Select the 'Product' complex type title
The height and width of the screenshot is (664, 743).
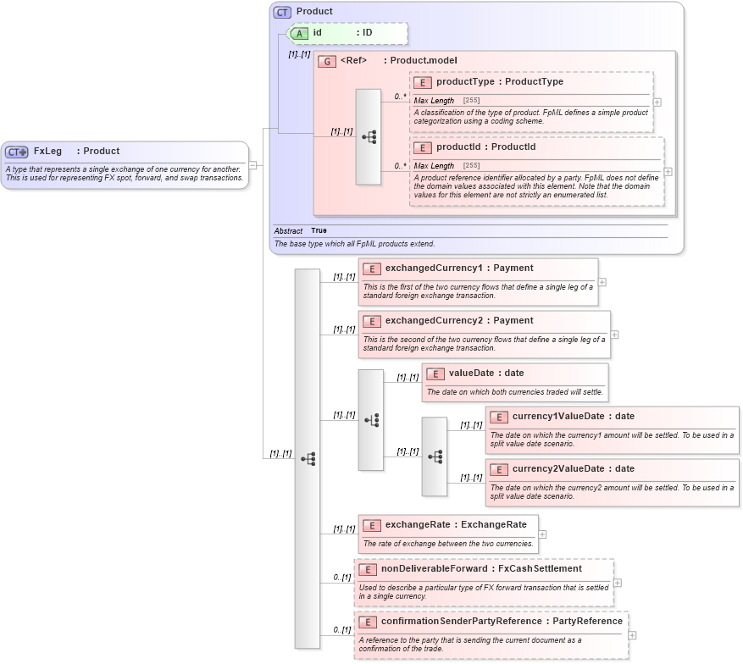click(314, 11)
